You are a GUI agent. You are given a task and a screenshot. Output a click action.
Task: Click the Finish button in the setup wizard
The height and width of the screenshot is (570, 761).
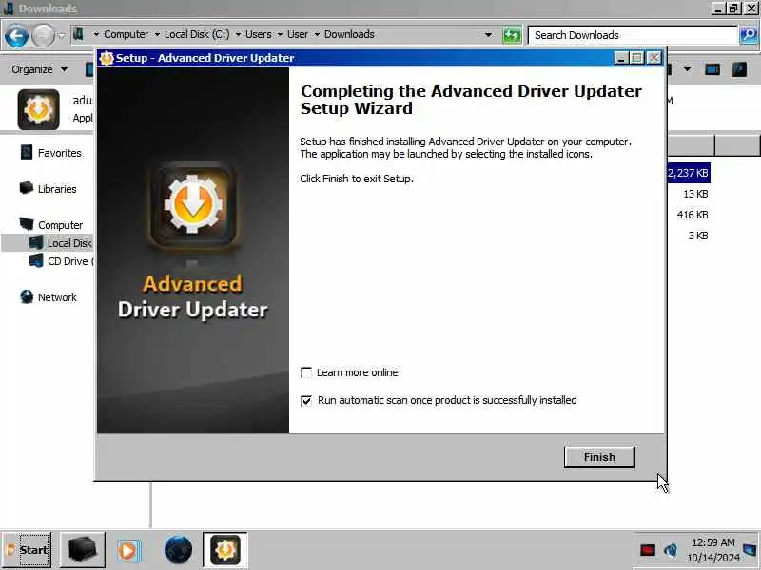click(x=599, y=457)
